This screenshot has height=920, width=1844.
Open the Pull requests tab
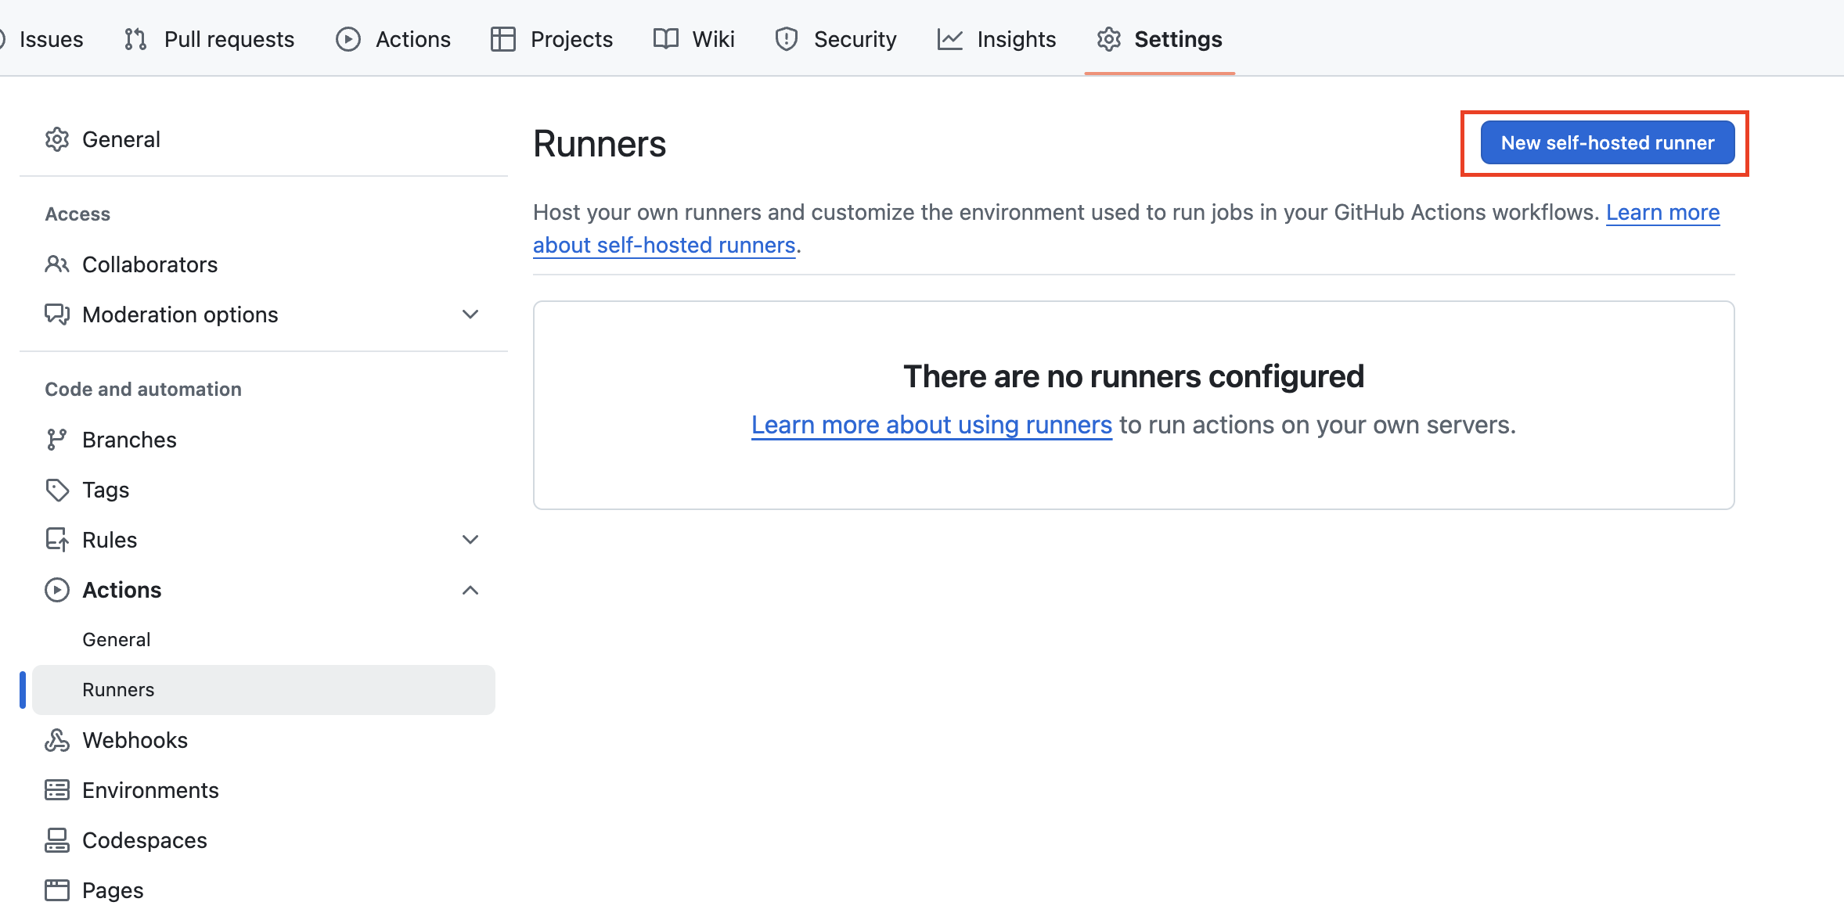210,39
